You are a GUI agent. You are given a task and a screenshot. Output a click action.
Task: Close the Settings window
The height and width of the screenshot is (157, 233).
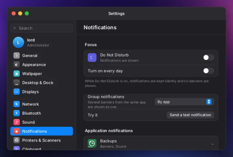[14, 14]
